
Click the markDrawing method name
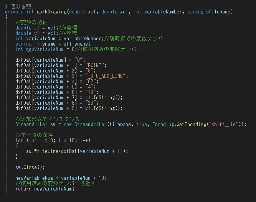(x=52, y=12)
